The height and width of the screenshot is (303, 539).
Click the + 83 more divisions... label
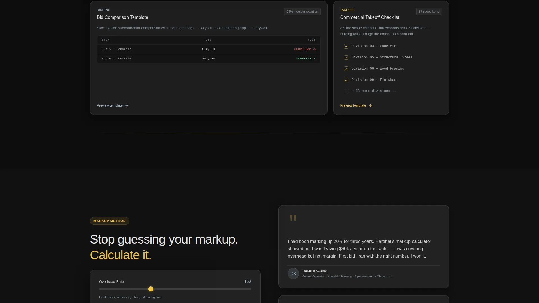(x=374, y=91)
